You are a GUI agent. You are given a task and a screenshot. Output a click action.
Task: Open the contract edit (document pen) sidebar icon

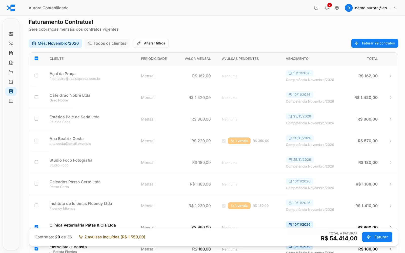tap(11, 63)
